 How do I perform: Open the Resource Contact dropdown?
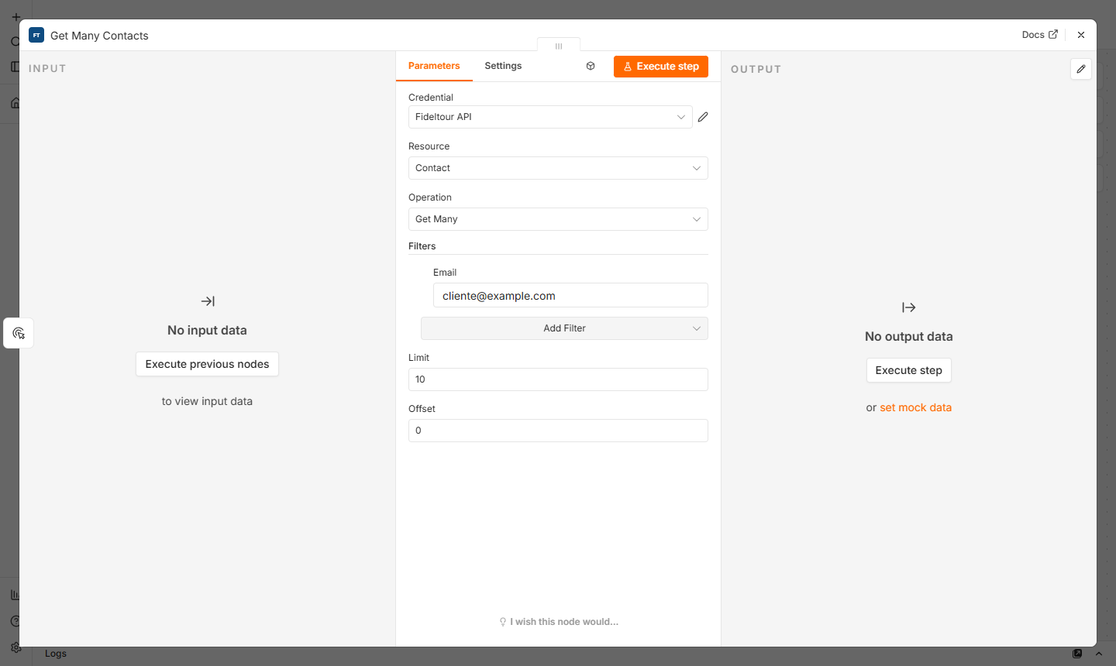(x=558, y=168)
